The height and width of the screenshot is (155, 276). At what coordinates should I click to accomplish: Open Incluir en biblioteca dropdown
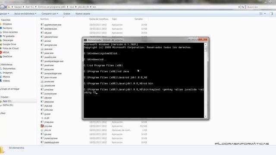coord(25,13)
